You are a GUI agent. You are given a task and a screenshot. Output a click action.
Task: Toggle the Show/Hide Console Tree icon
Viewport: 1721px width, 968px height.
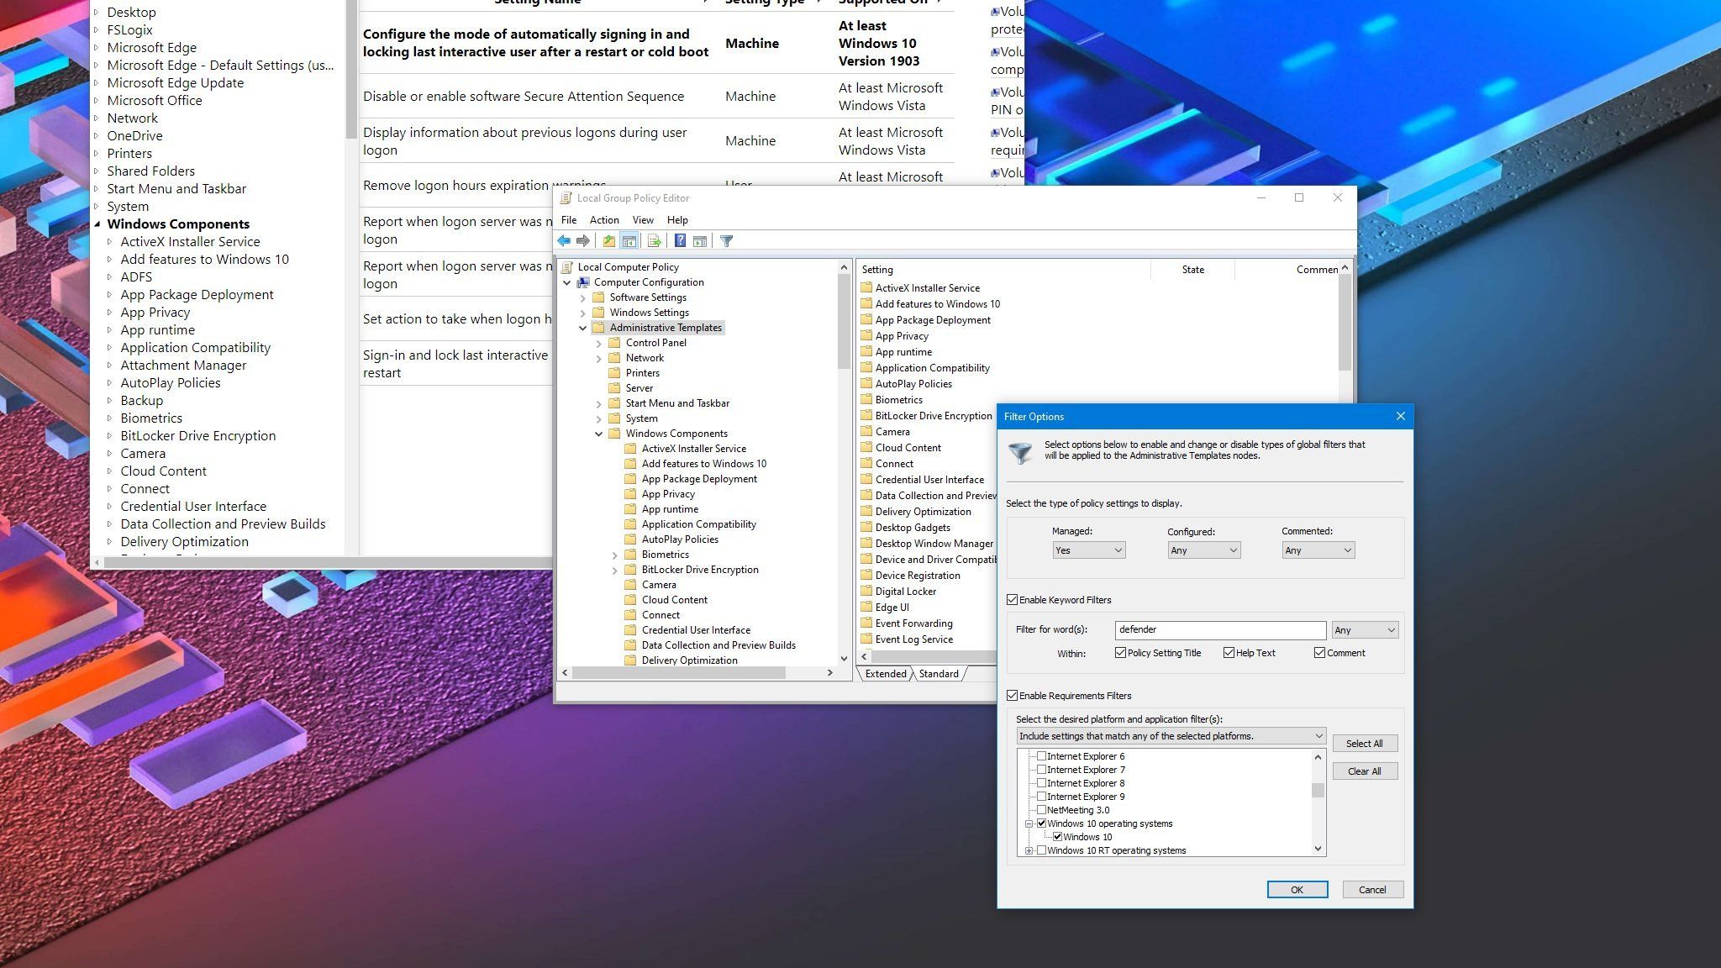pyautogui.click(x=629, y=241)
